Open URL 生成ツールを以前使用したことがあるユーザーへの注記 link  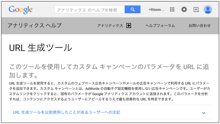pyautogui.click(x=67, y=112)
